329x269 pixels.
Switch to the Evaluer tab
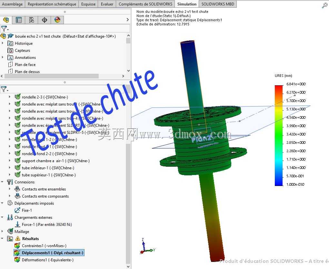pyautogui.click(x=107, y=4)
